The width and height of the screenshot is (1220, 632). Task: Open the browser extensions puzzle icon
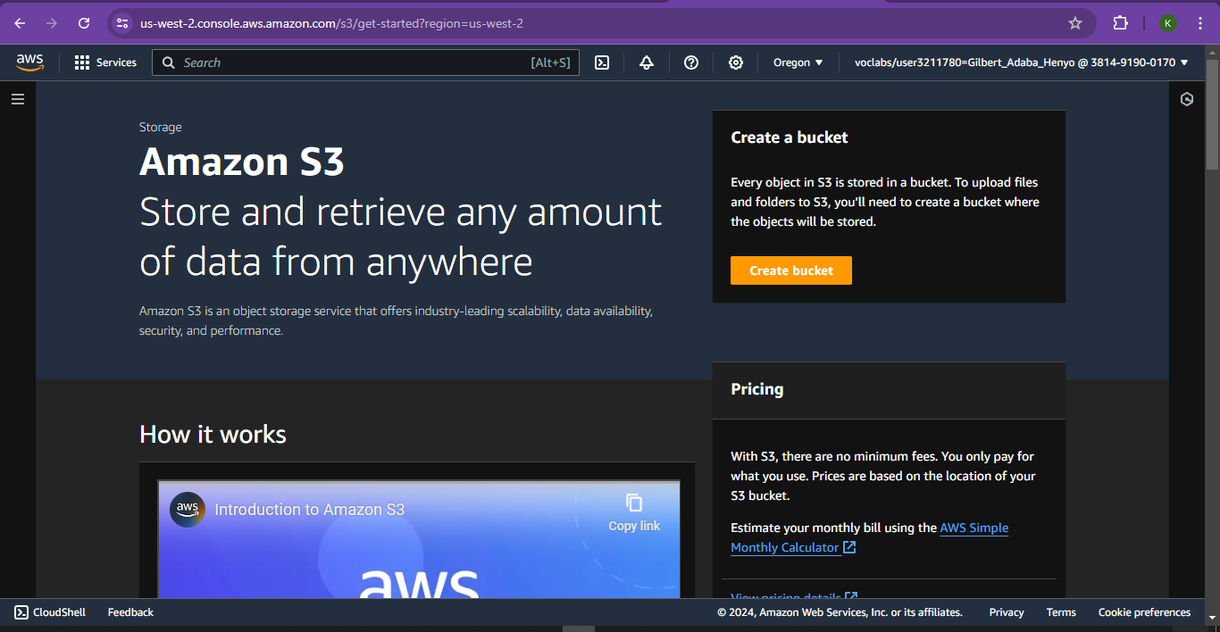click(x=1120, y=23)
